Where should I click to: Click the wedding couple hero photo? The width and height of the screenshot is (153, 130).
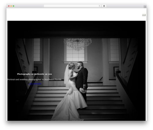76,71
